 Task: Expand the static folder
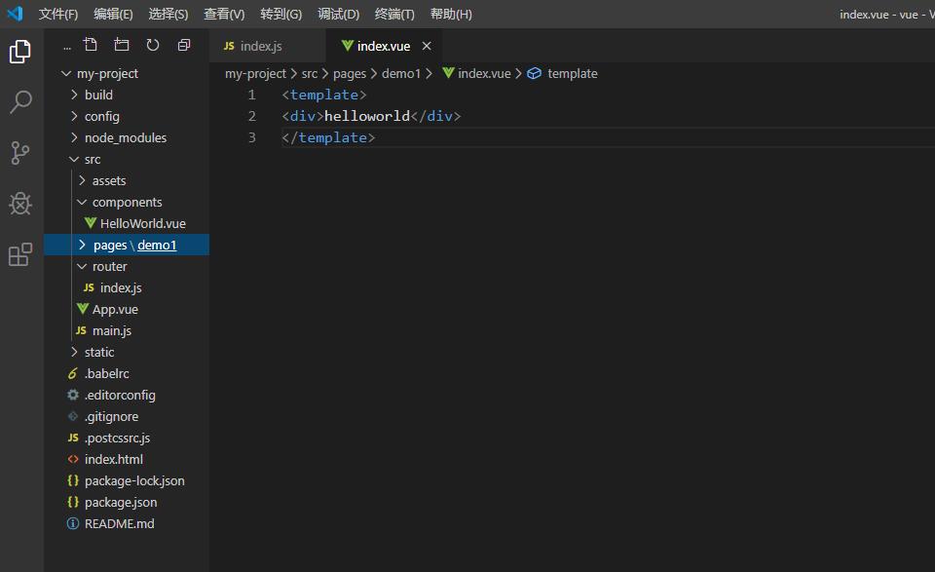[x=98, y=352]
